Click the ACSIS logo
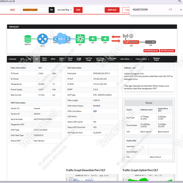The width and height of the screenshot is (183, 183). [12, 10]
